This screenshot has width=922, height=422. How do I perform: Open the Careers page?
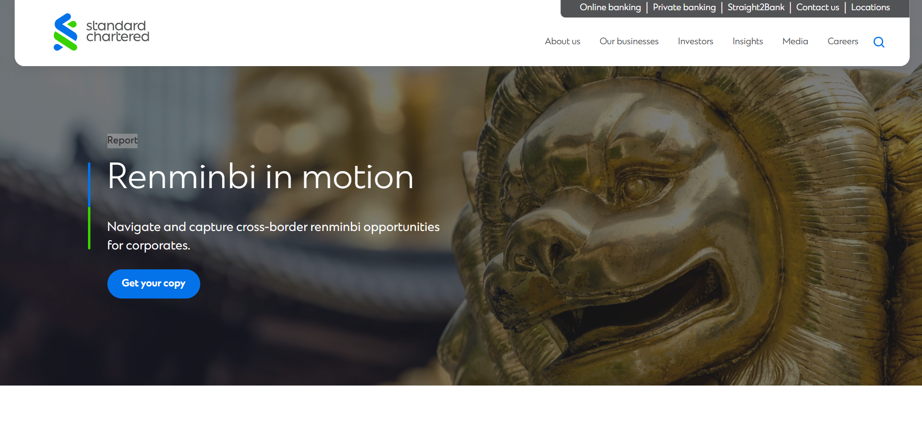(x=843, y=41)
